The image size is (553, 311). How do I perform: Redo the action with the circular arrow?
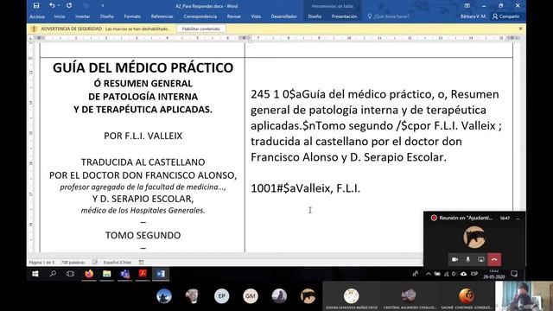click(x=69, y=6)
